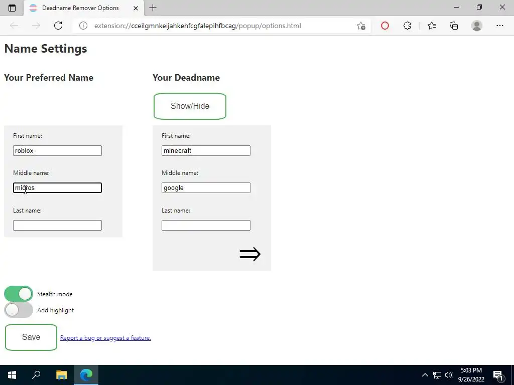Click Preferred middle name field with micros
This screenshot has height=385, width=514.
point(57,187)
